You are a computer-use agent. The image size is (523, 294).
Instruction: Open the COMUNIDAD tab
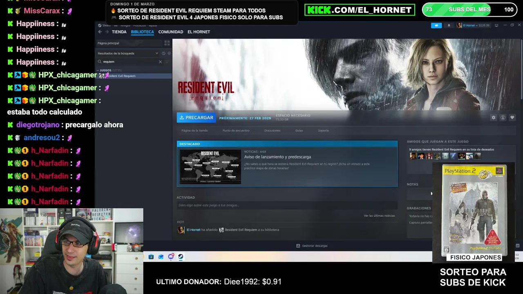[x=171, y=32]
